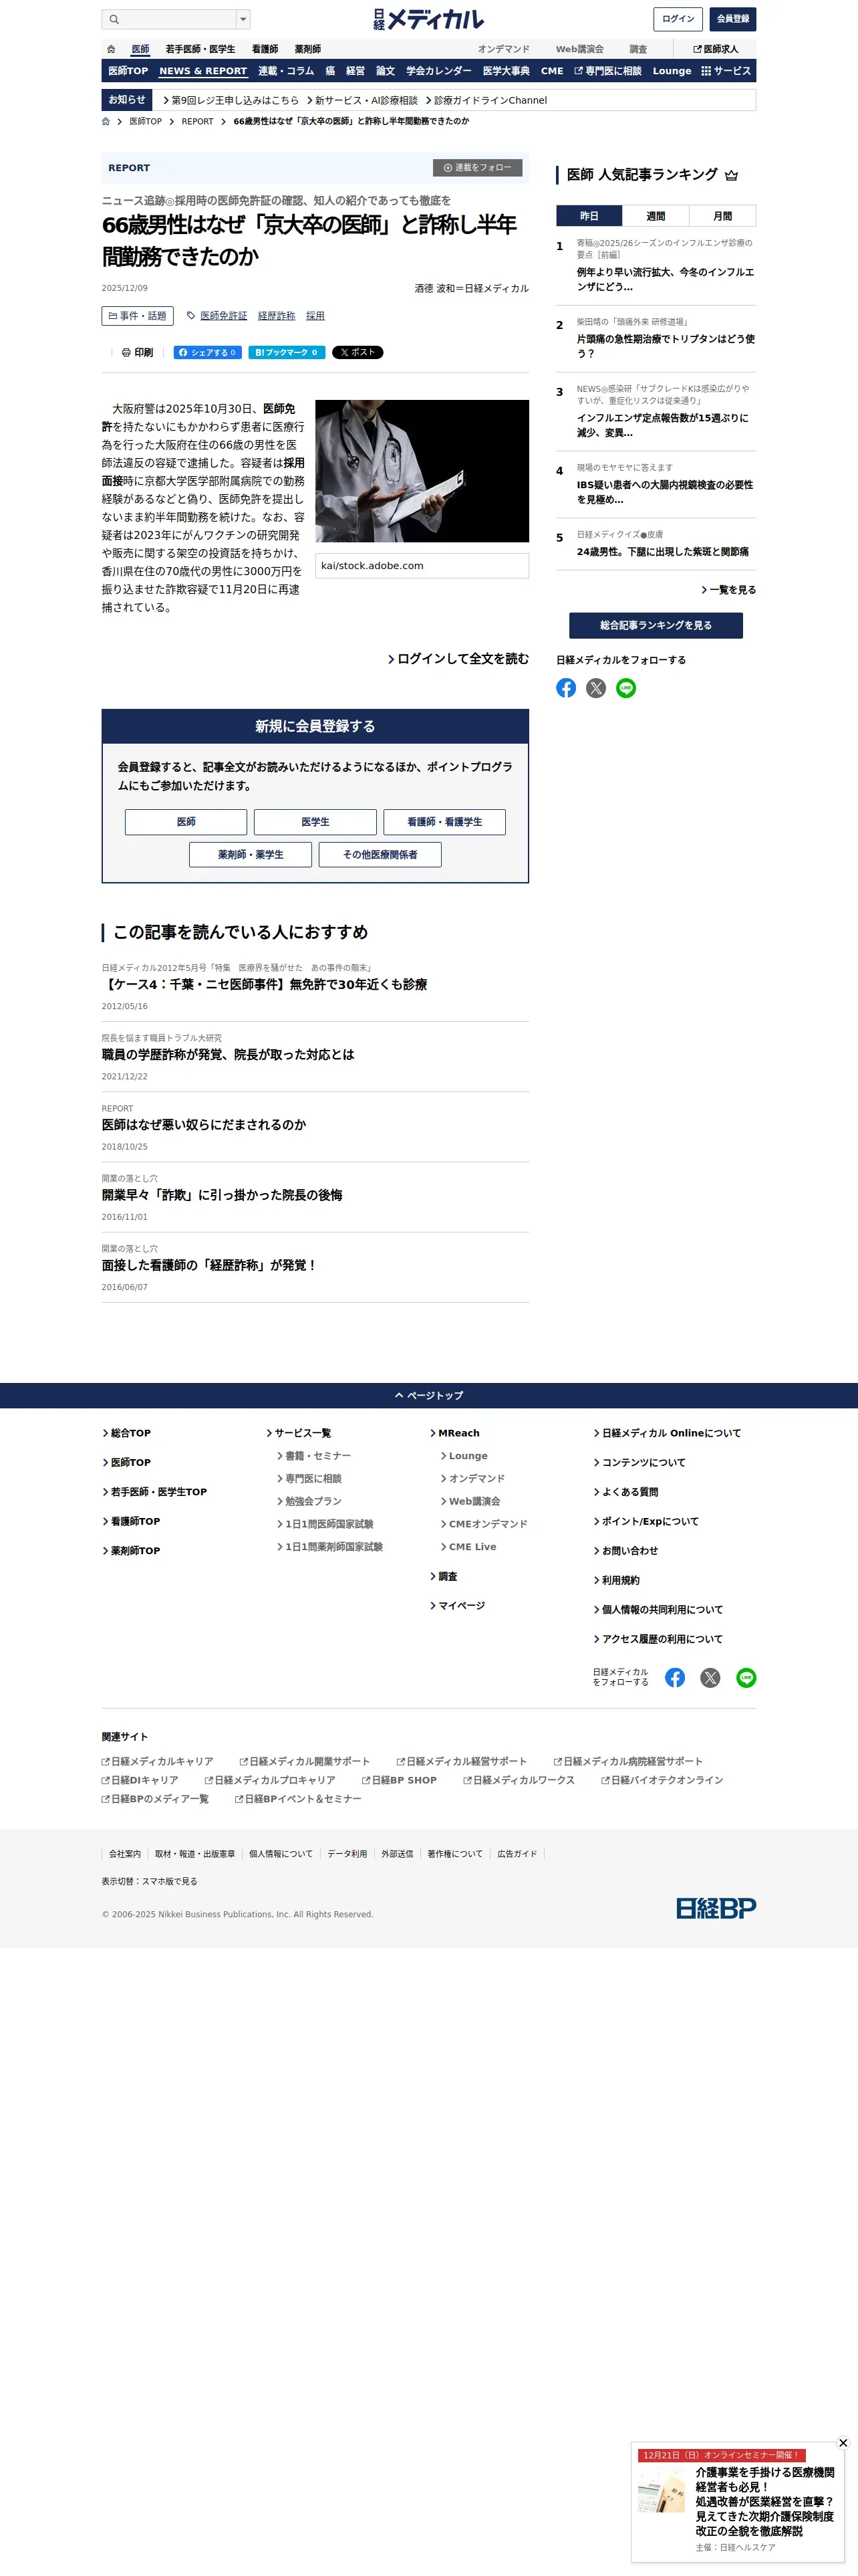Open 専門医に相談 external menu item

(x=607, y=71)
